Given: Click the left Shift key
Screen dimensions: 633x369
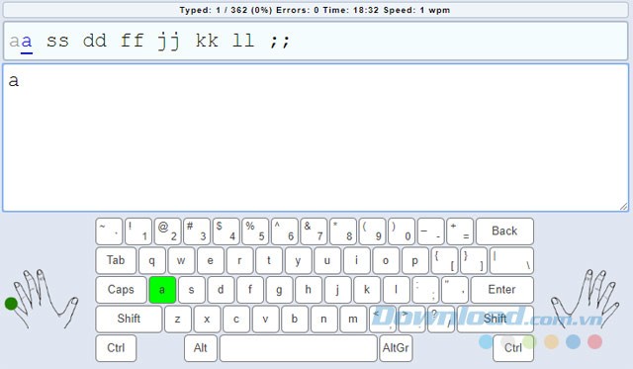Looking at the screenshot, I should point(129,319).
